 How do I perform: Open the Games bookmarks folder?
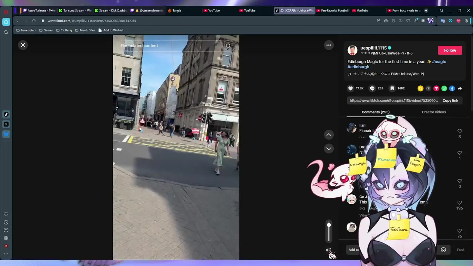pos(46,30)
